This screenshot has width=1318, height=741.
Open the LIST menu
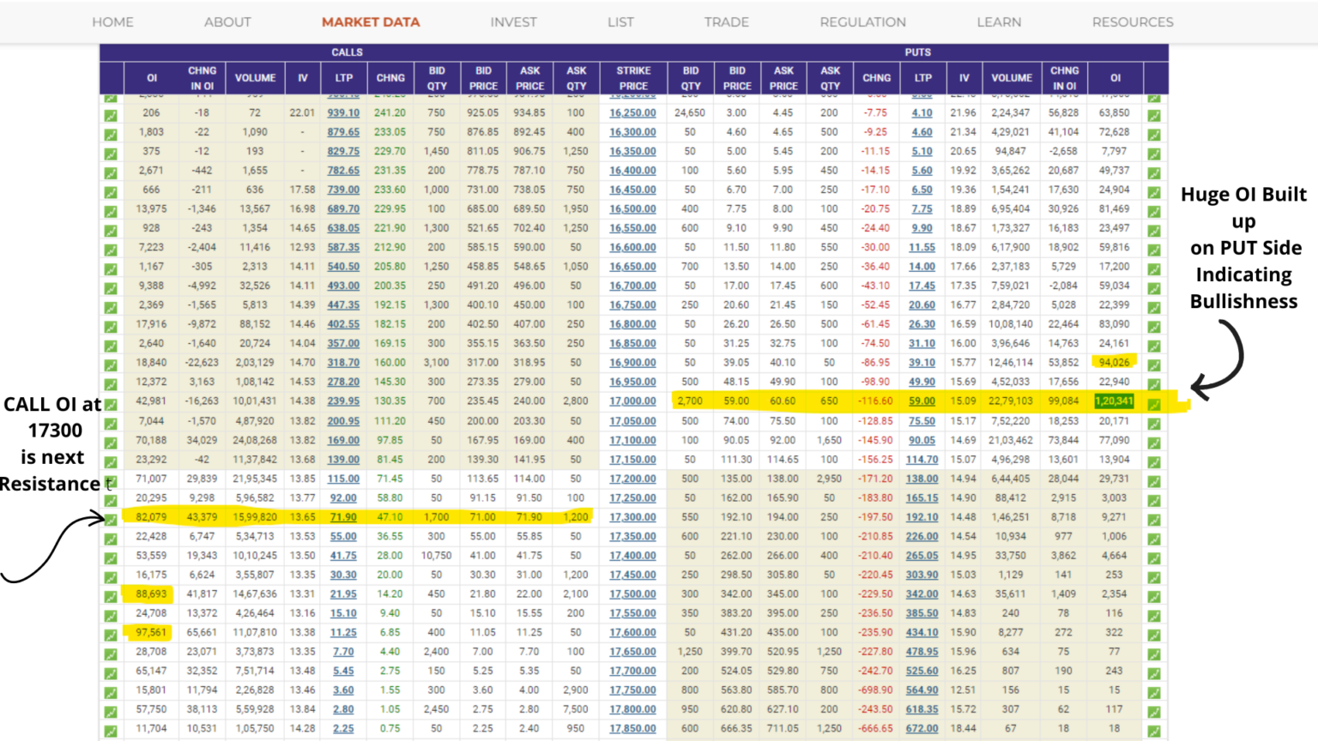[620, 22]
